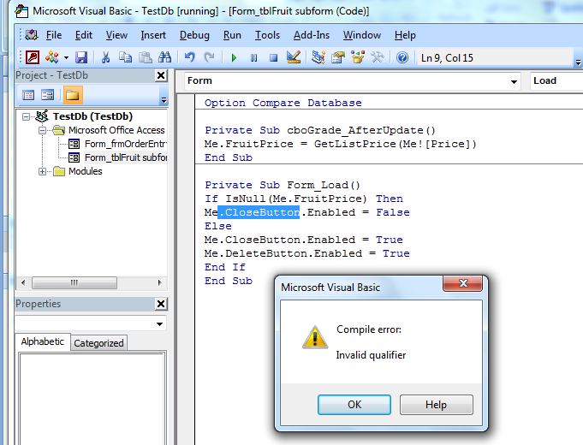Image resolution: width=583 pixels, height=445 pixels.
Task: Open the Debug menu
Action: 194,35
